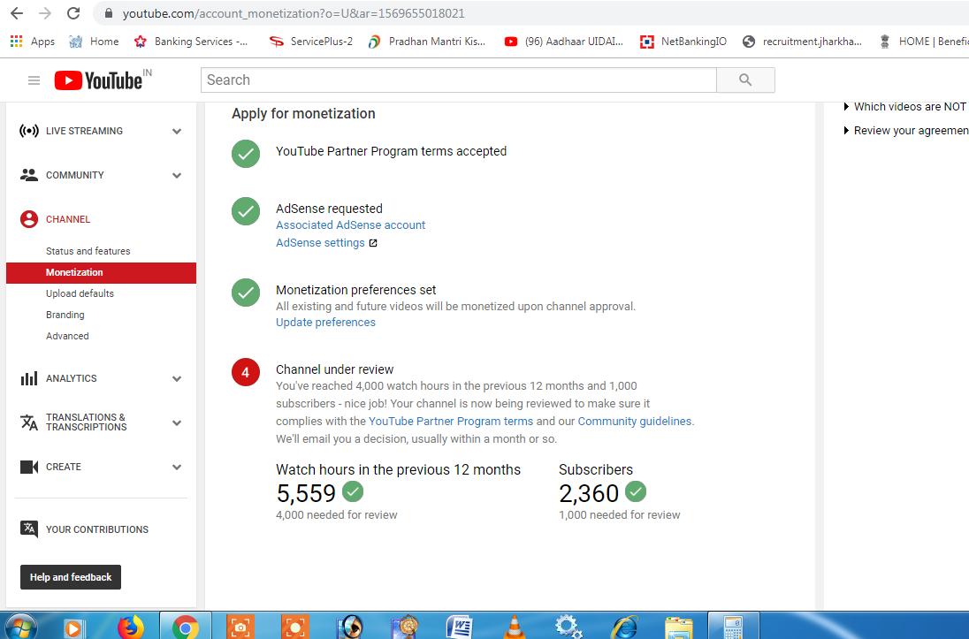Open VLC media player from the taskbar
This screenshot has height=639, width=969.
(x=514, y=628)
